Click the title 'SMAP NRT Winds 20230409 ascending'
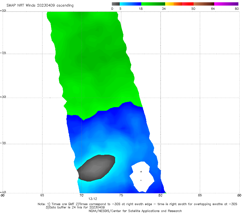Image resolution: width=242 pixels, height=213 pixels. tap(40, 6)
